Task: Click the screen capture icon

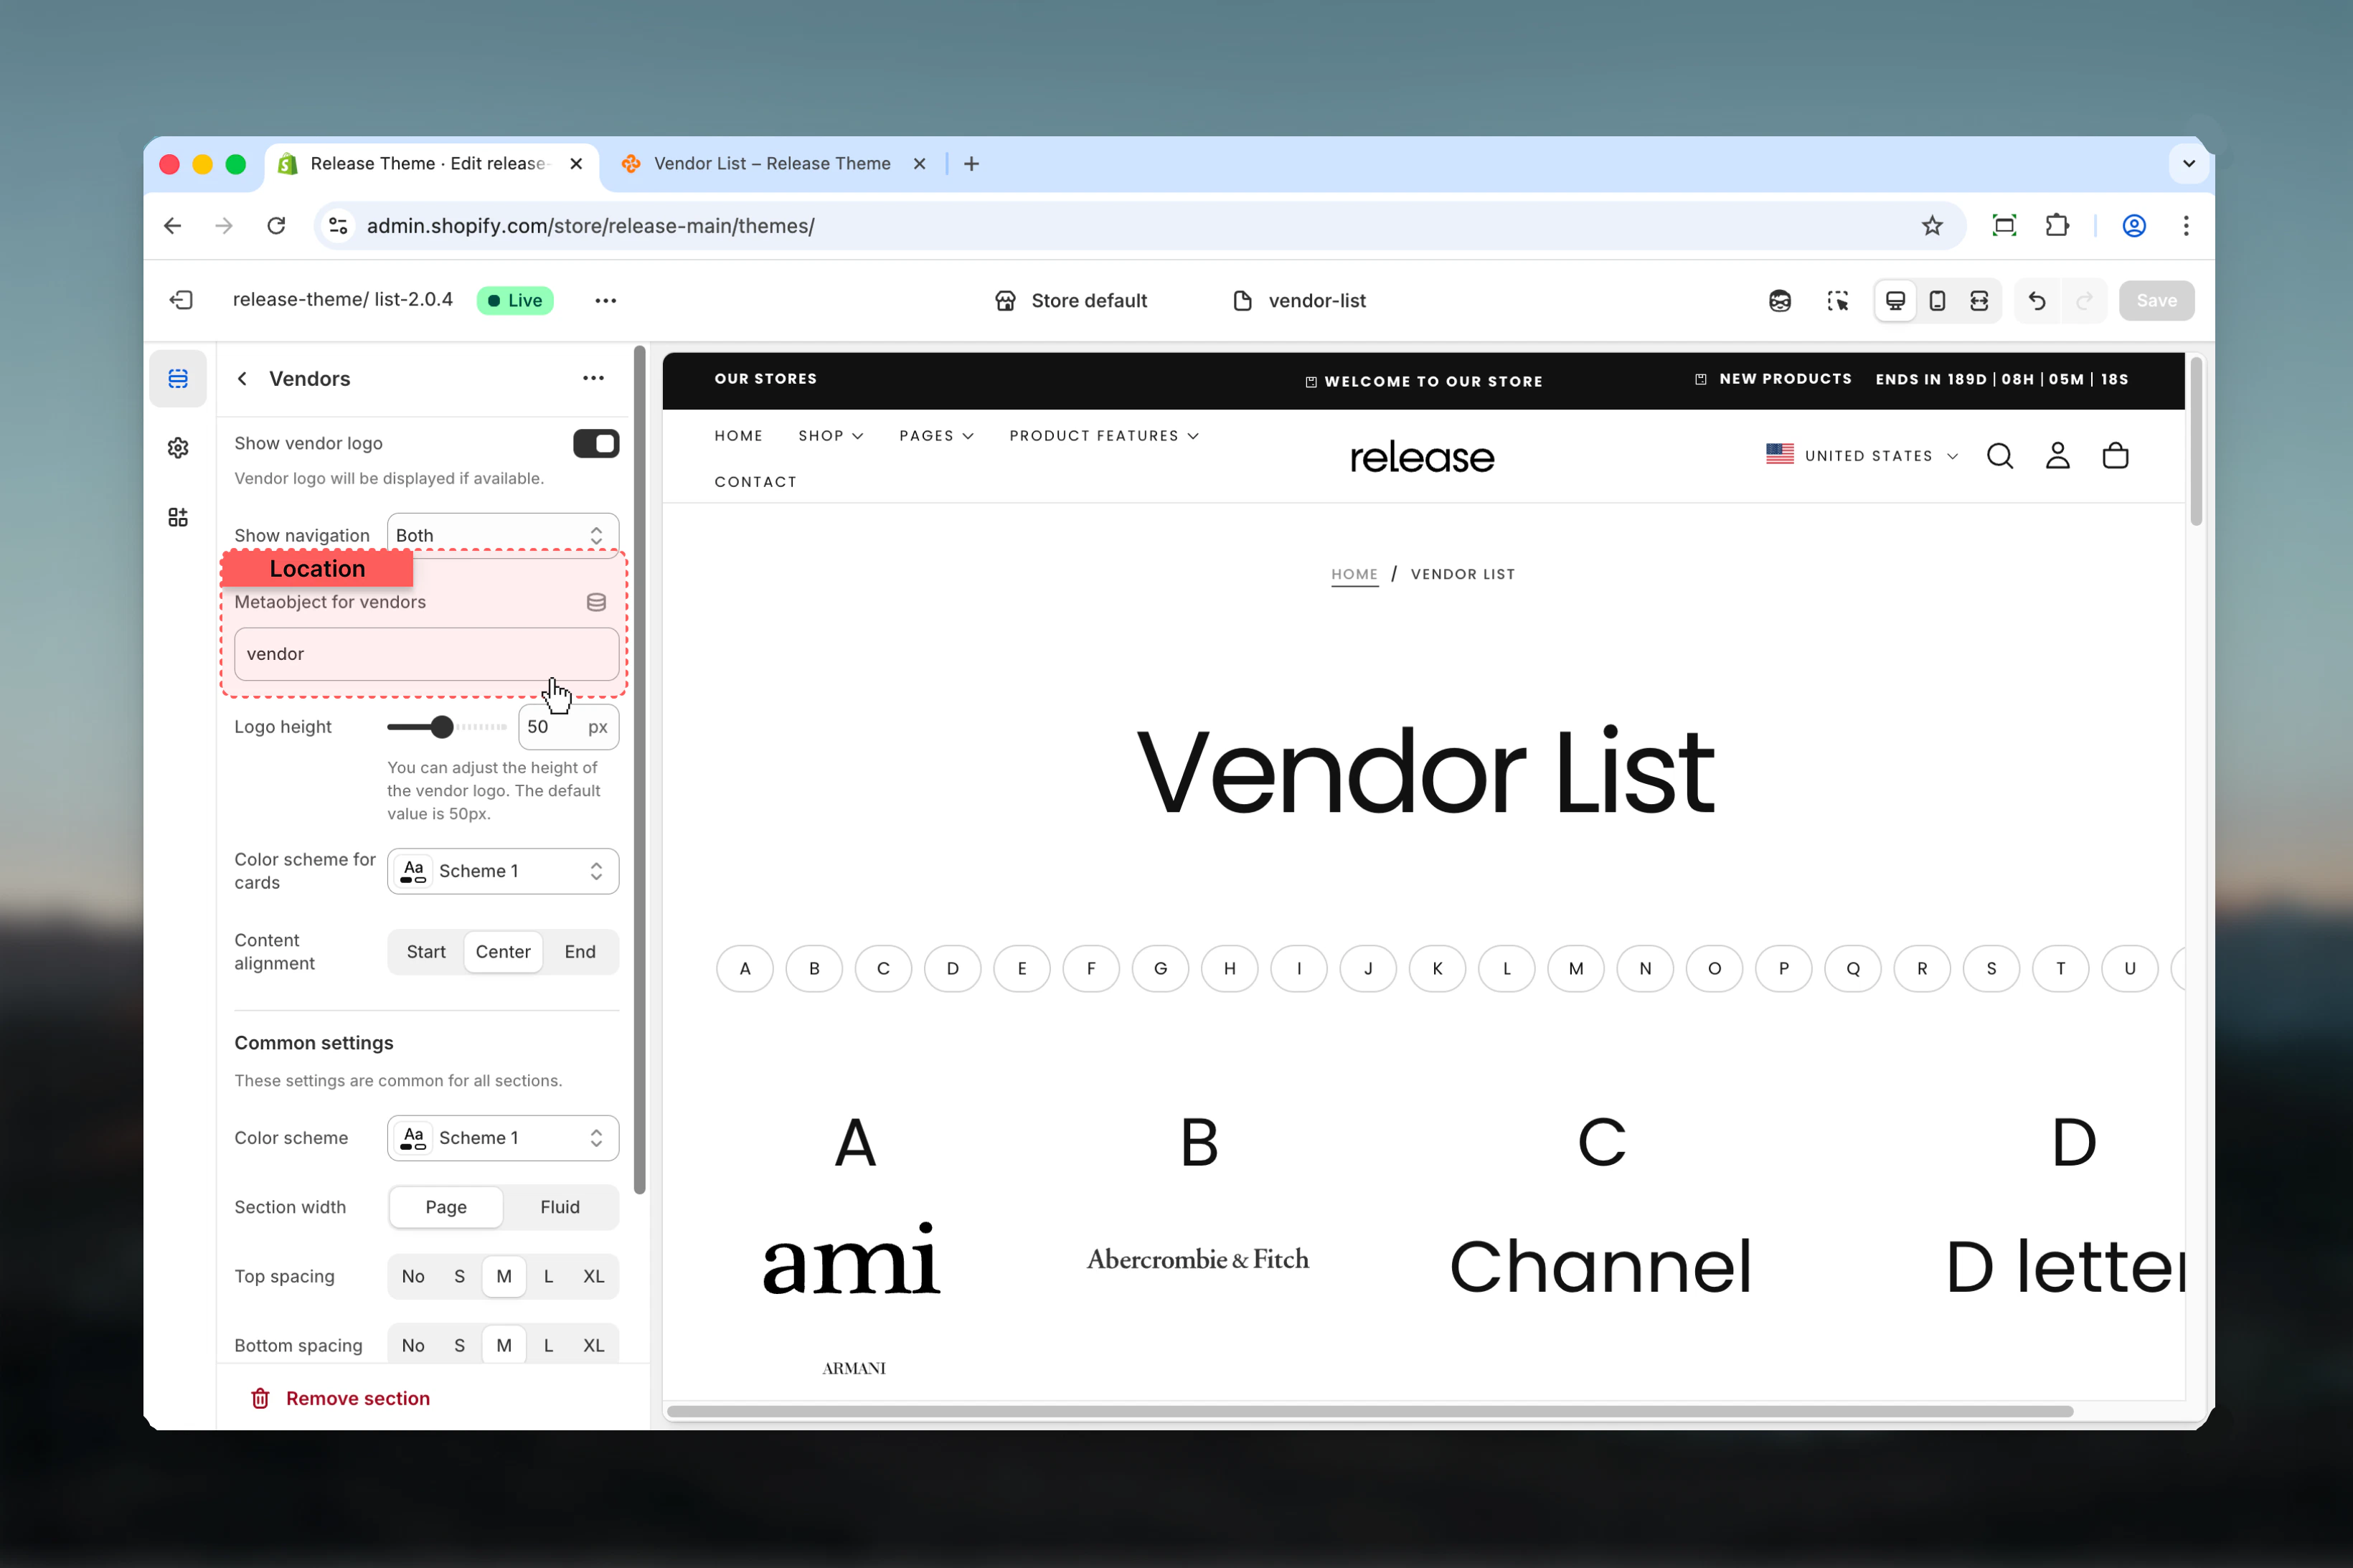Action: coord(2004,226)
